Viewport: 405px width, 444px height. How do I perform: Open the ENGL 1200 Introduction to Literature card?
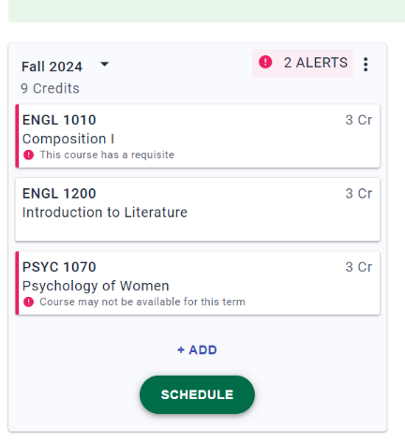[198, 210]
